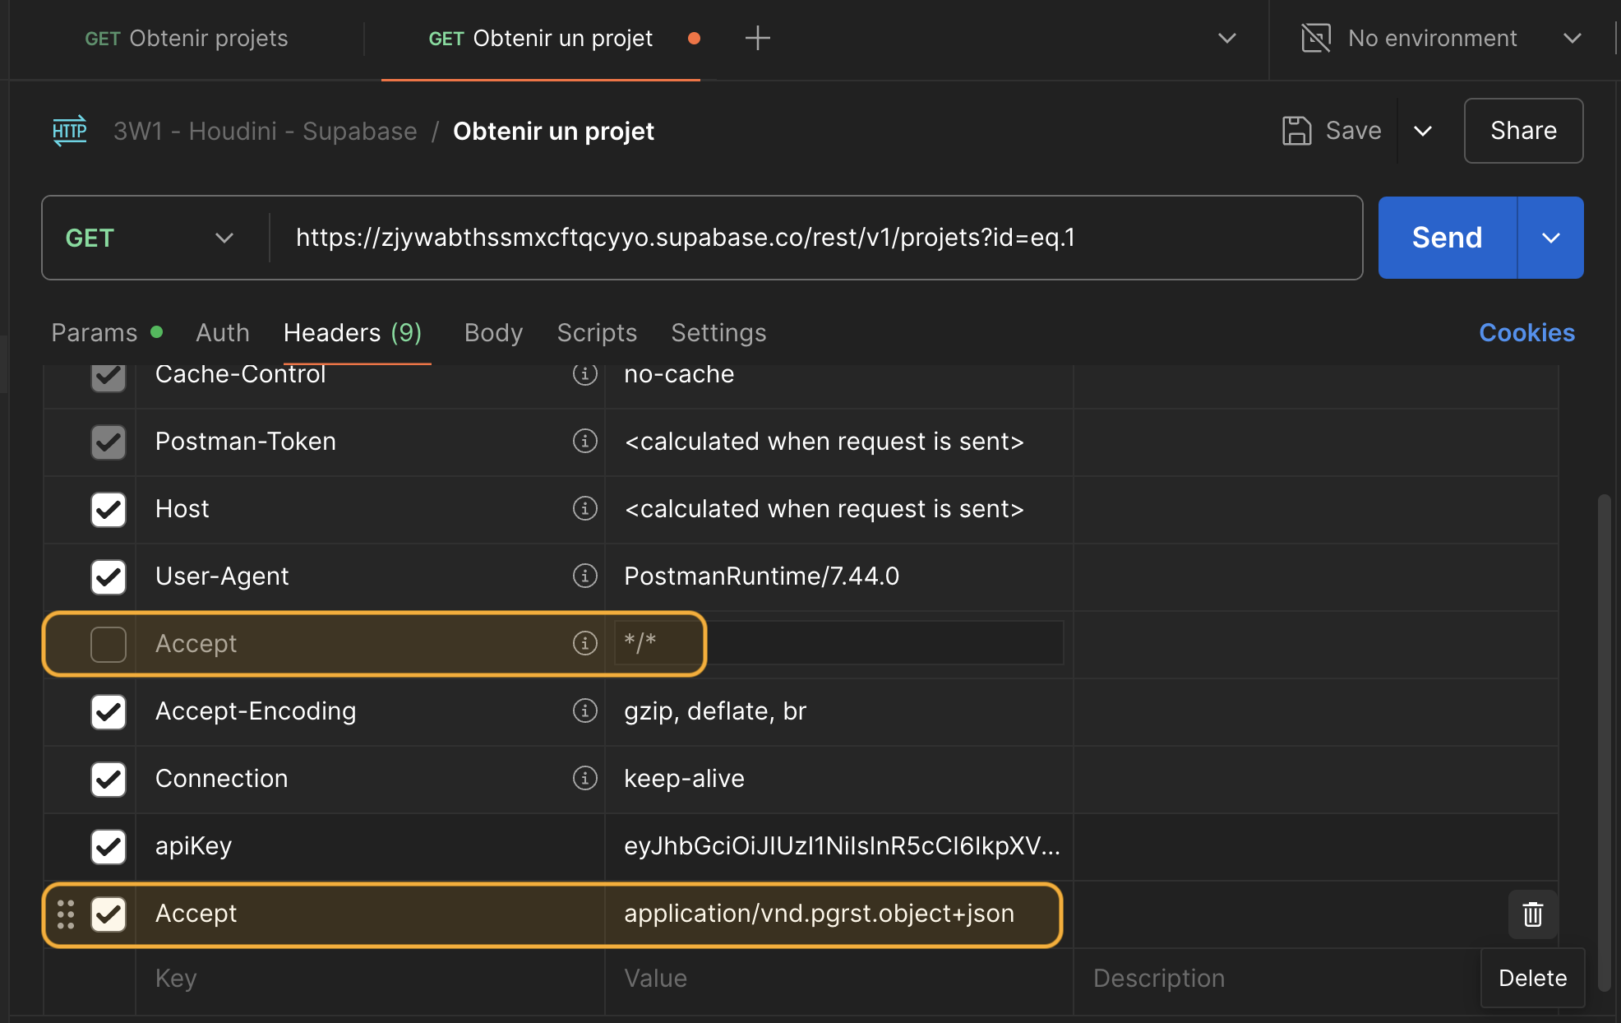This screenshot has height=1023, width=1621.
Task: Click the apiKey header key
Action: [193, 846]
